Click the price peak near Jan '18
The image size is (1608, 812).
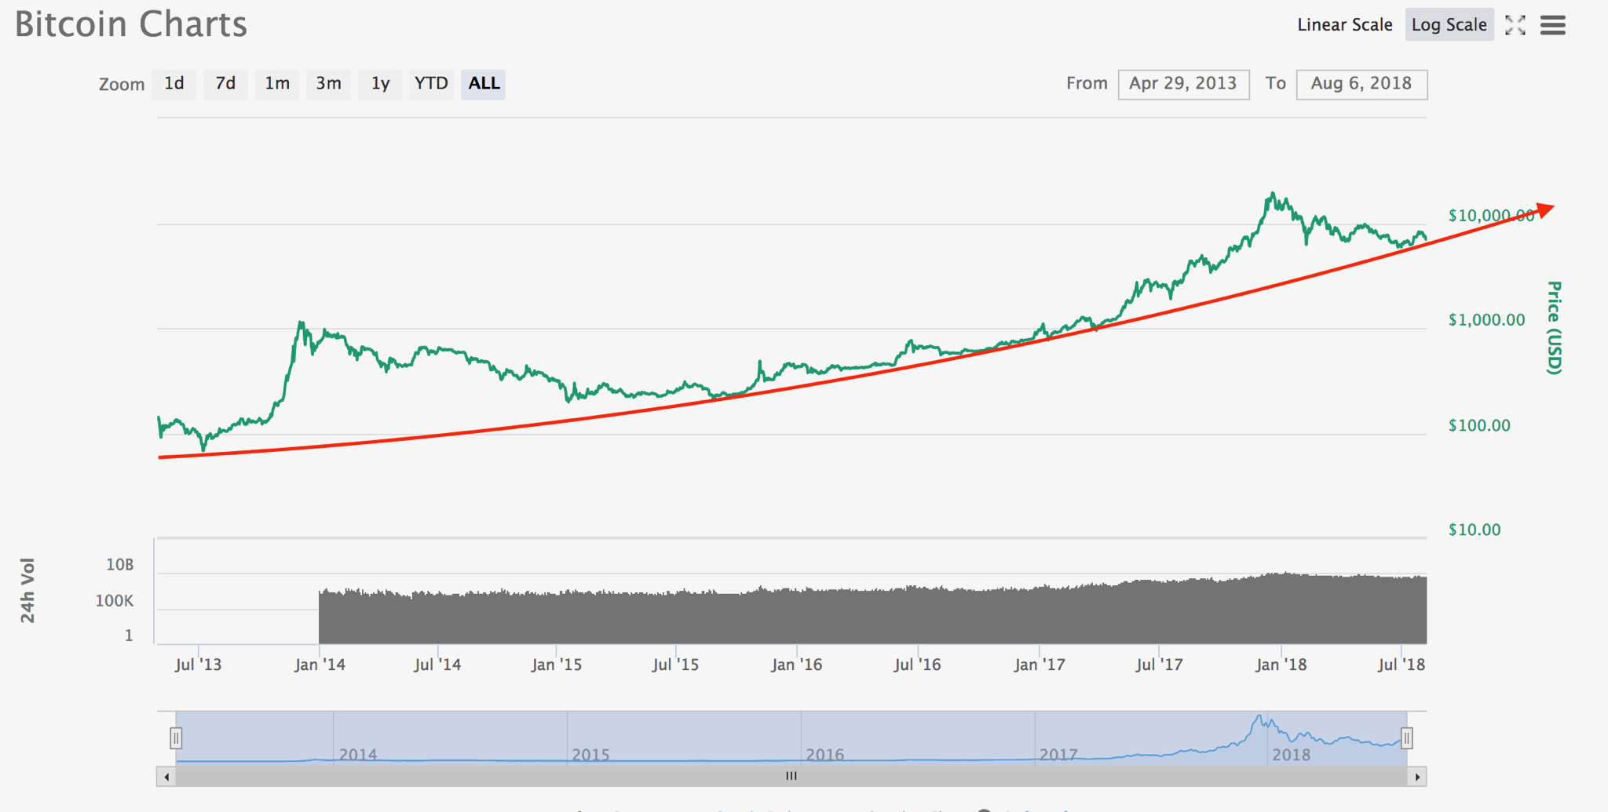tap(1272, 194)
